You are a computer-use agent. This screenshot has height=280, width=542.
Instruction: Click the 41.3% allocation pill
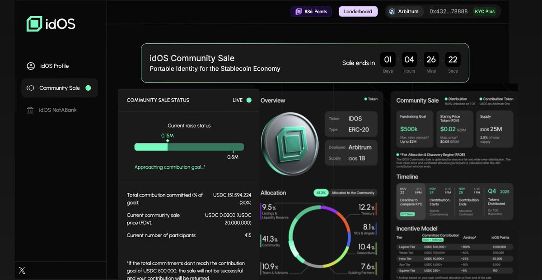click(x=321, y=193)
